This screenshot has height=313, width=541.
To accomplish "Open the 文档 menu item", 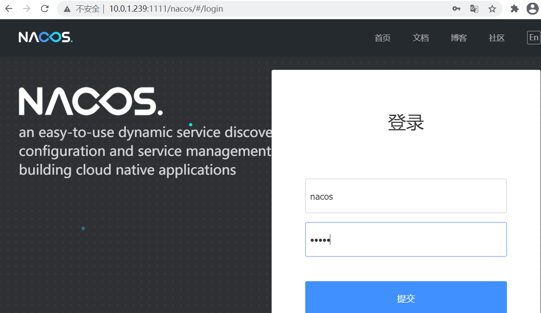I will click(420, 38).
